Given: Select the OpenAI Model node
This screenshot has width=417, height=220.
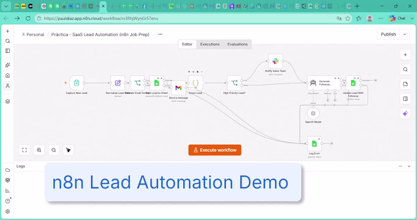Looking at the screenshot, I should tap(313, 113).
